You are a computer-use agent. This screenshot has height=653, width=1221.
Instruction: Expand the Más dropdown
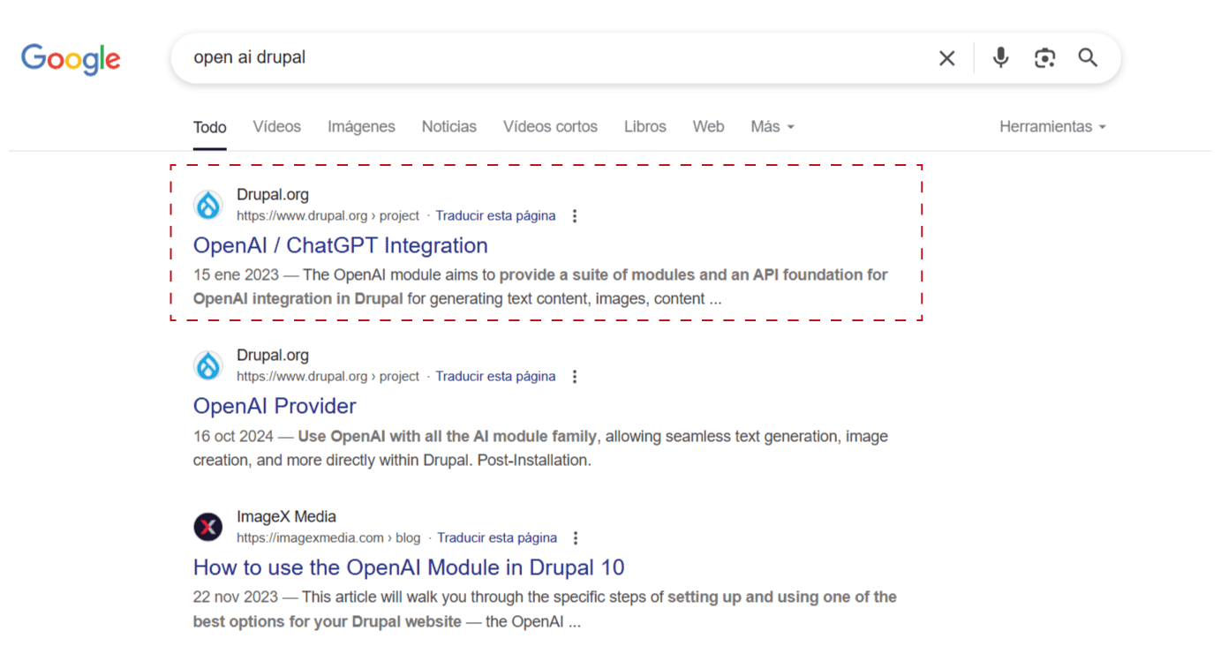tap(773, 127)
